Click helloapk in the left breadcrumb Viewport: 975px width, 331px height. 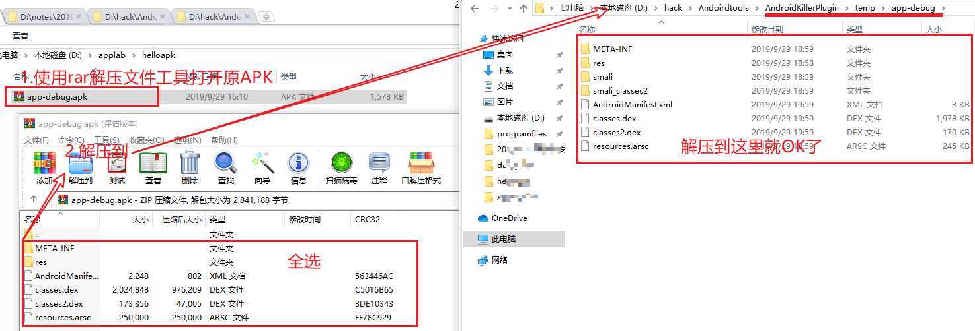pyautogui.click(x=159, y=55)
